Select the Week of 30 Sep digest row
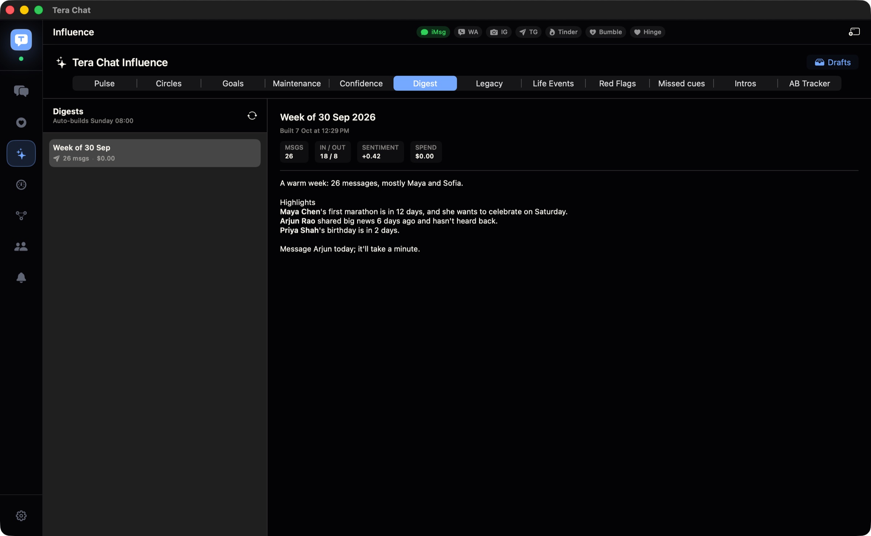This screenshot has width=871, height=536. point(155,153)
